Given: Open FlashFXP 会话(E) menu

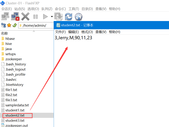Looking at the screenshot, I should pos(6,9).
